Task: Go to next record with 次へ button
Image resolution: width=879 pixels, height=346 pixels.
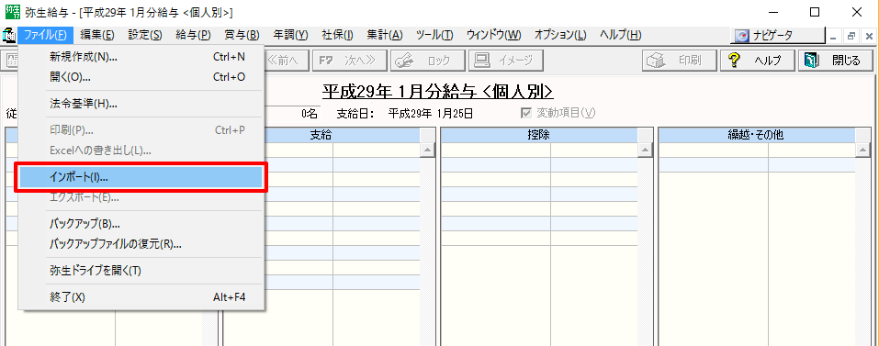Action: 349,61
